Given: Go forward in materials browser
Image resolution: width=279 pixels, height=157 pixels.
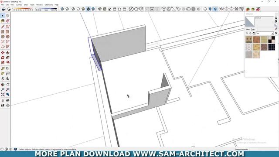Looking at the screenshot, I should [250, 33].
